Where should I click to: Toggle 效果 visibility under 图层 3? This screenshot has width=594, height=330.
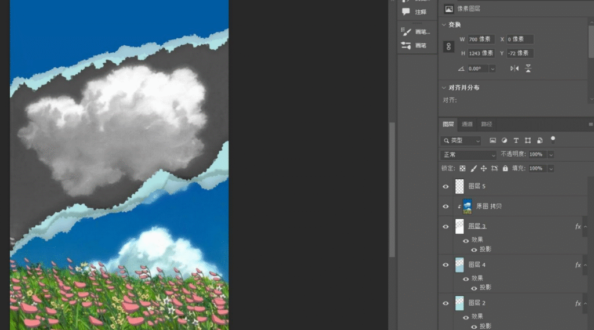coord(466,241)
